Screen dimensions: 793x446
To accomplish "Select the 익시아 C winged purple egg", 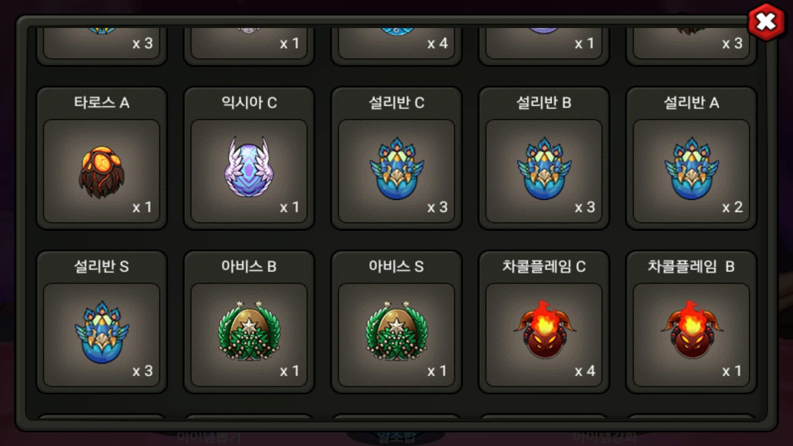I will click(249, 171).
